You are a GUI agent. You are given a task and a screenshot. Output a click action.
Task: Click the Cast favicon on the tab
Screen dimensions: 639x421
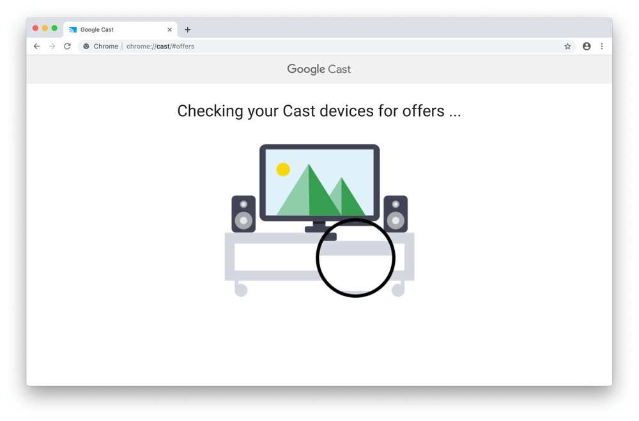point(73,30)
